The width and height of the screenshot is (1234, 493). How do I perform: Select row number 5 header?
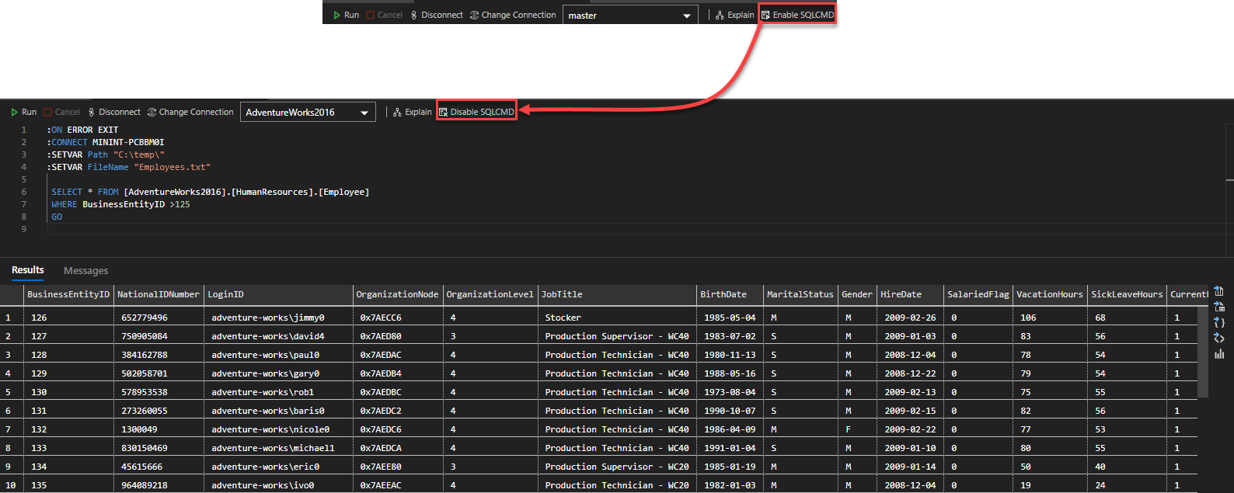click(x=12, y=392)
